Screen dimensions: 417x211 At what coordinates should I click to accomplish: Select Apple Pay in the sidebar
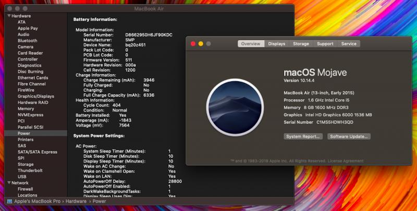tap(28, 28)
